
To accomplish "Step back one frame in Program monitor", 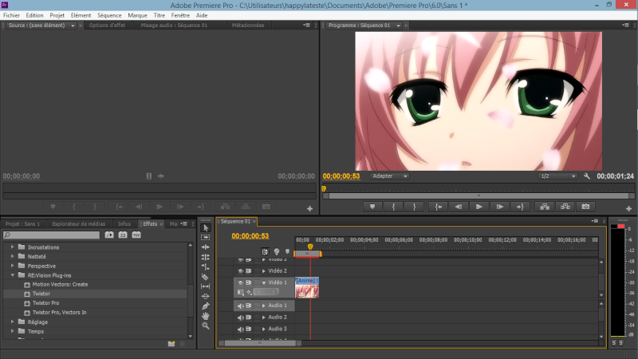I will tap(459, 207).
